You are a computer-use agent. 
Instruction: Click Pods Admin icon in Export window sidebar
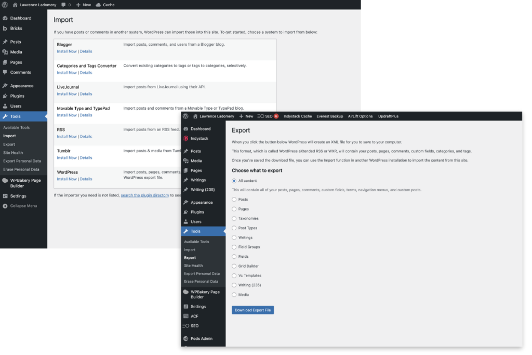click(186, 338)
